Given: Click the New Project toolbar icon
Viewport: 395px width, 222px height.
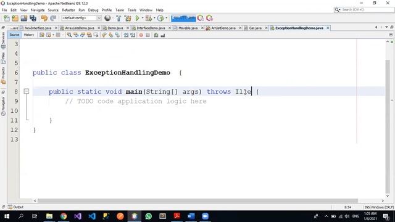Looking at the screenshot, I should (x=15, y=18).
